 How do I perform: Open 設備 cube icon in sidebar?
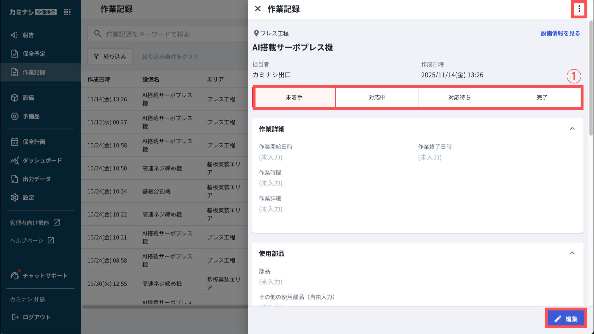tap(15, 98)
